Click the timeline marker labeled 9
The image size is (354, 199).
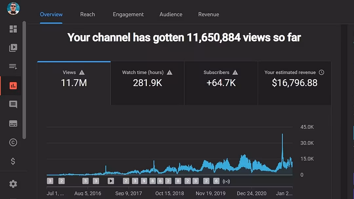pyautogui.click(x=144, y=181)
